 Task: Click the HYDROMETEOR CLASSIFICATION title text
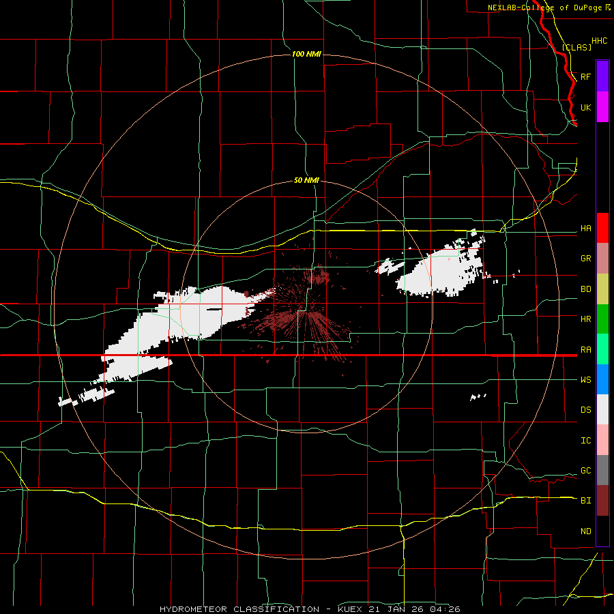click(x=239, y=609)
